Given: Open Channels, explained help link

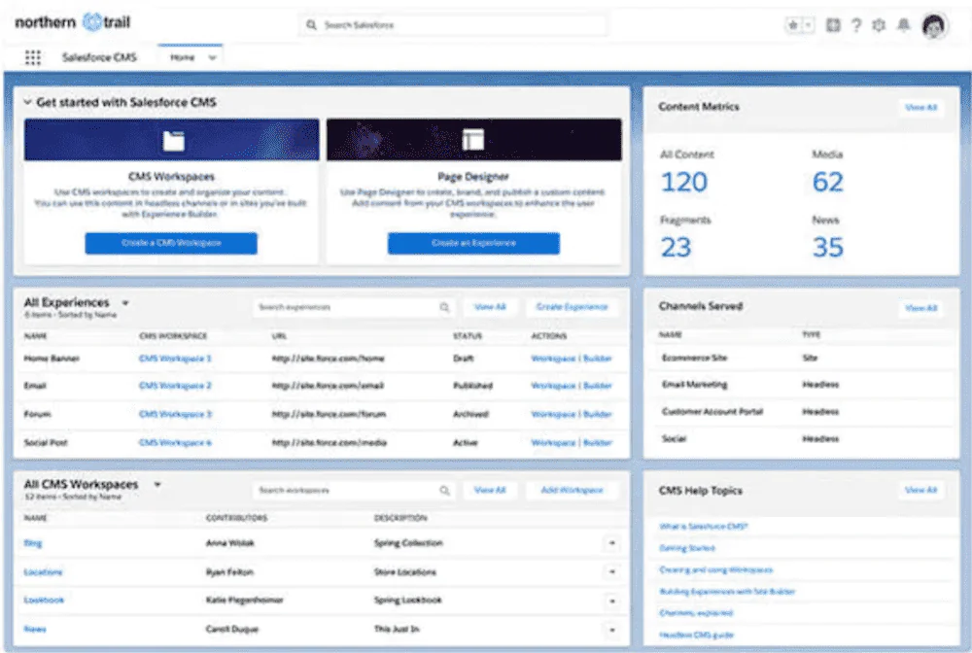Looking at the screenshot, I should pyautogui.click(x=696, y=613).
